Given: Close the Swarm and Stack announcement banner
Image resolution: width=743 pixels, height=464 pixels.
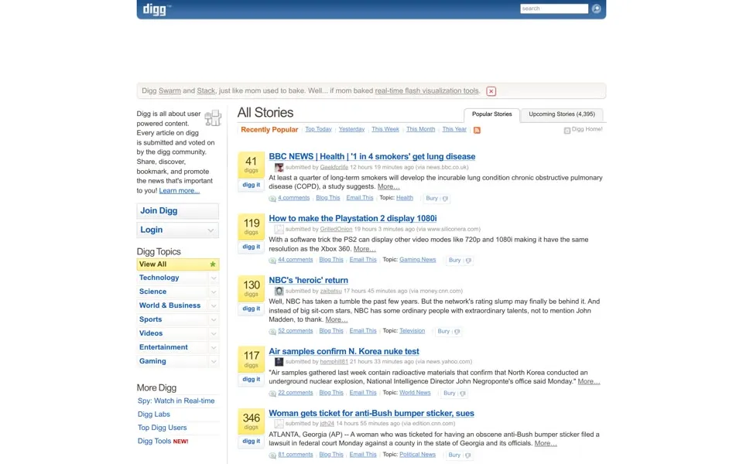Looking at the screenshot, I should (491, 91).
